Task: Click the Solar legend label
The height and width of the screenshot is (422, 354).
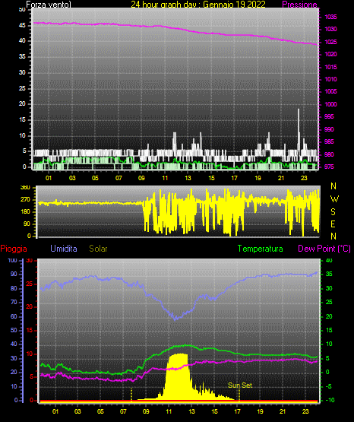Action: tap(98, 249)
